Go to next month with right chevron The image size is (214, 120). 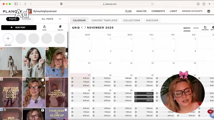click(x=85, y=27)
